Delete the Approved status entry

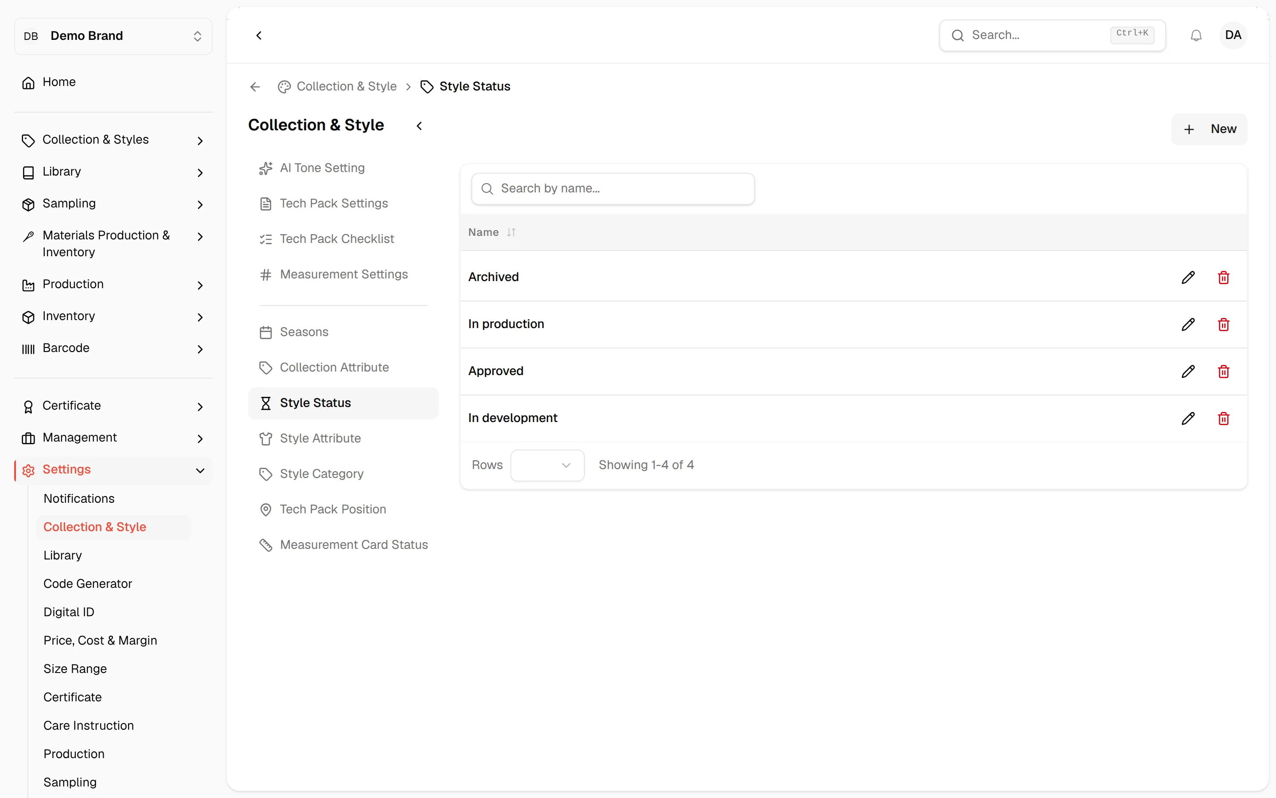tap(1223, 371)
